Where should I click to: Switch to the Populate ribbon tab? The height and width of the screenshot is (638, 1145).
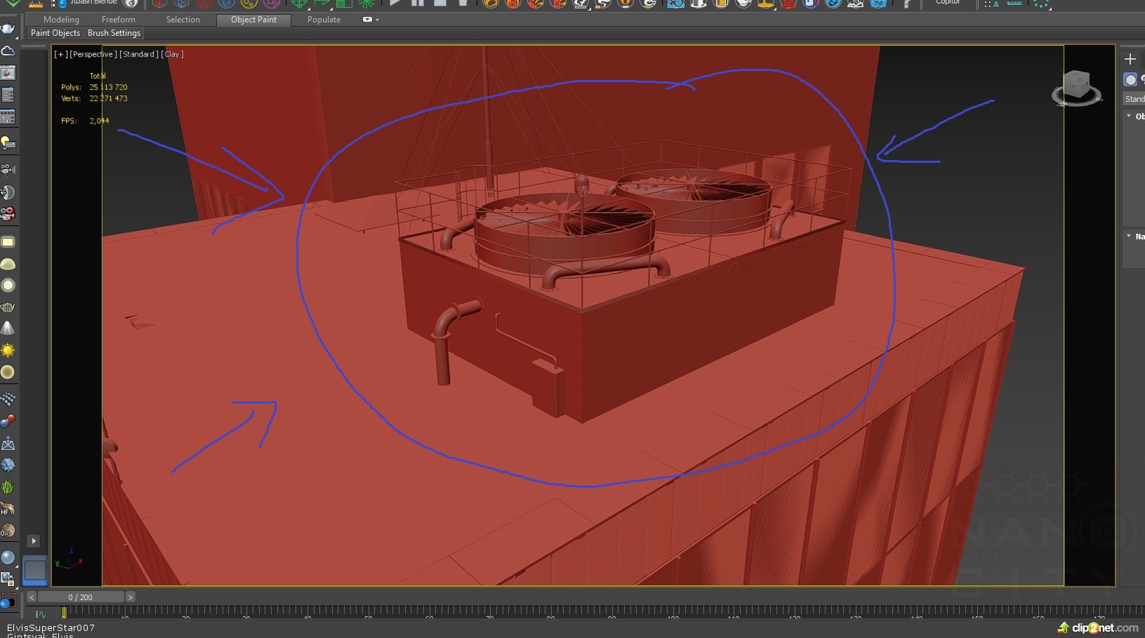click(x=324, y=20)
